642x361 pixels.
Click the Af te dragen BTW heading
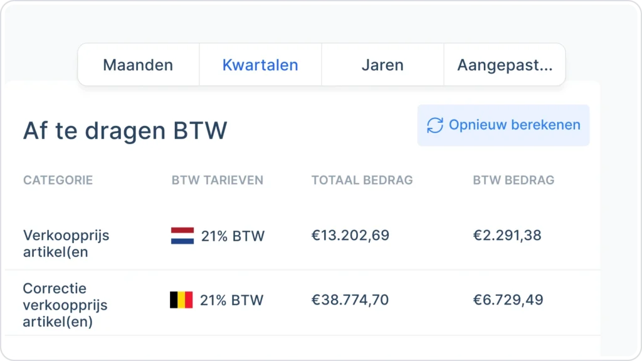(125, 130)
